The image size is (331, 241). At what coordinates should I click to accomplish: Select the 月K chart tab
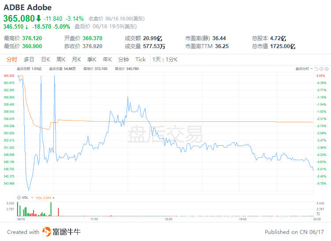pos(76,60)
